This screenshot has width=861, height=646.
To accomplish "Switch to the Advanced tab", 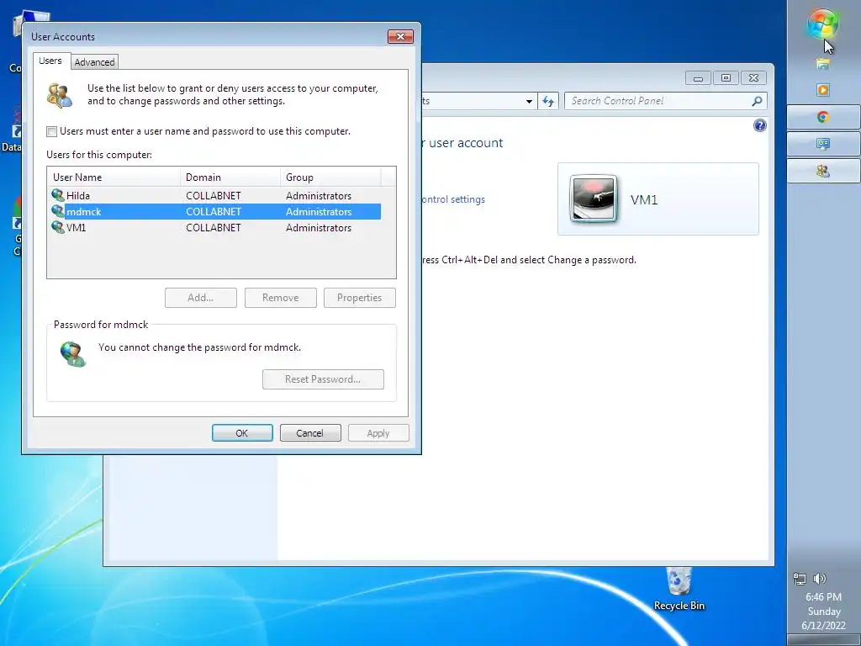I will [x=94, y=62].
